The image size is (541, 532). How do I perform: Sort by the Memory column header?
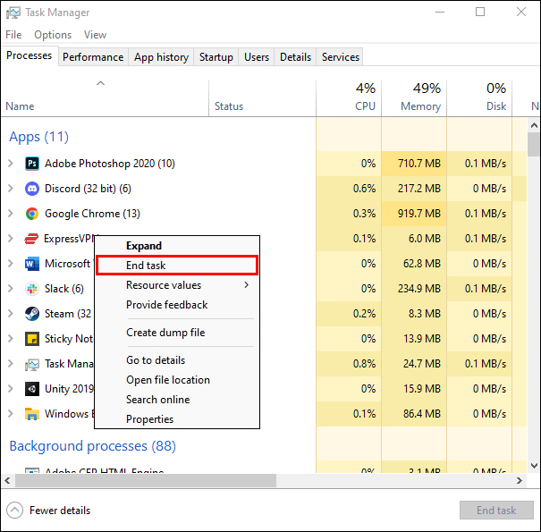point(414,98)
